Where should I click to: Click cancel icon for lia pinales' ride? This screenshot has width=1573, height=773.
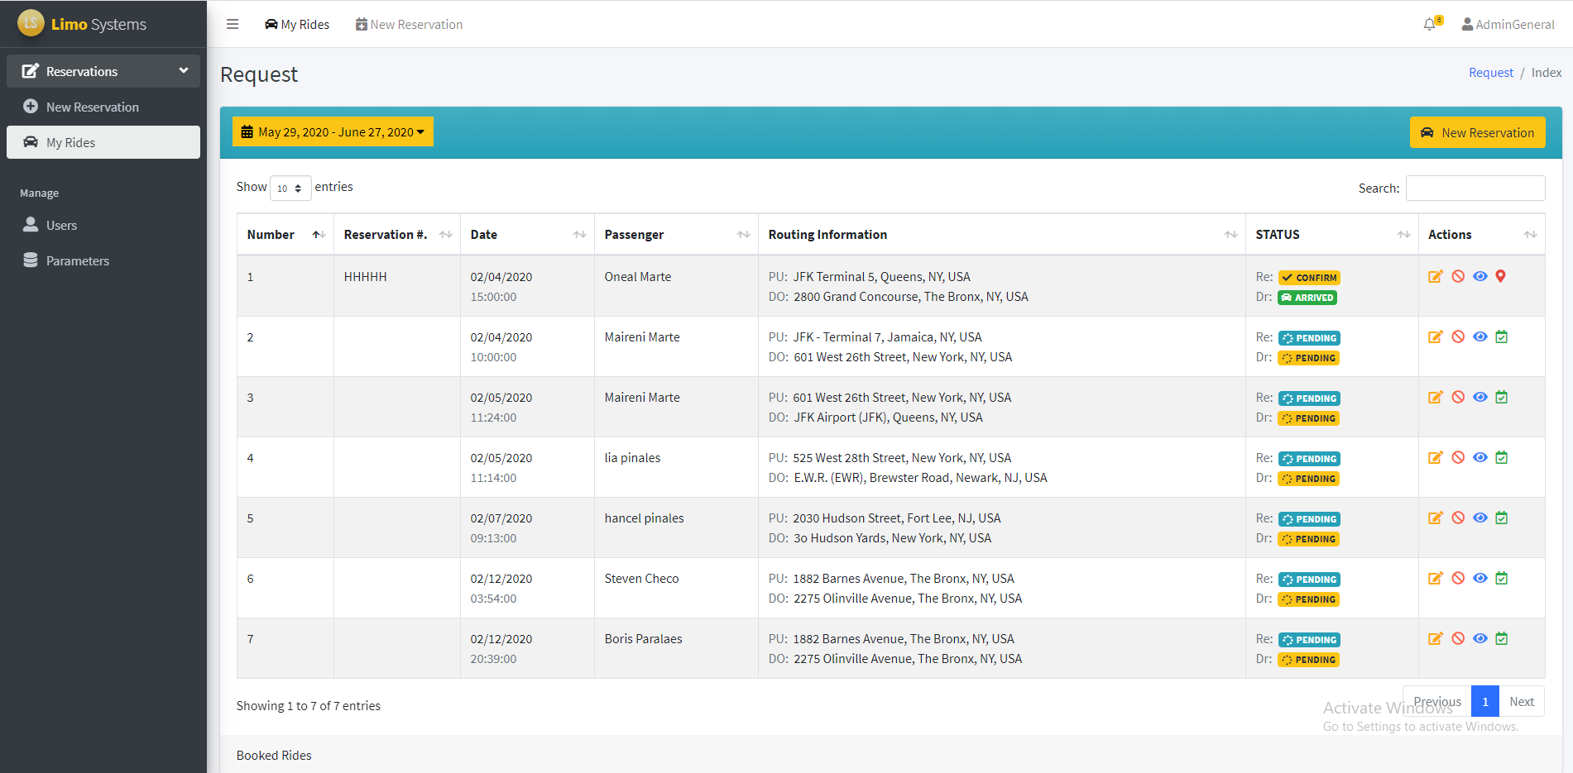1458,458
